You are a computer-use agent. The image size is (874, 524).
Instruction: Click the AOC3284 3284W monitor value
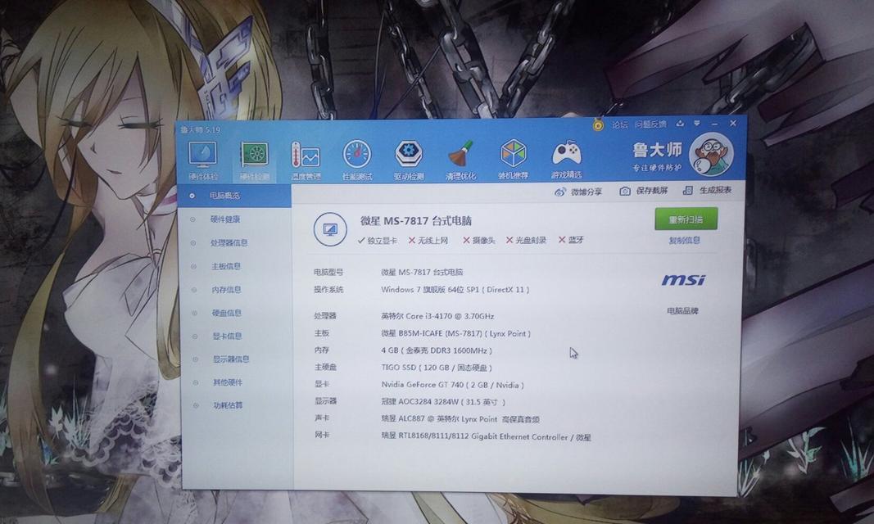[443, 401]
